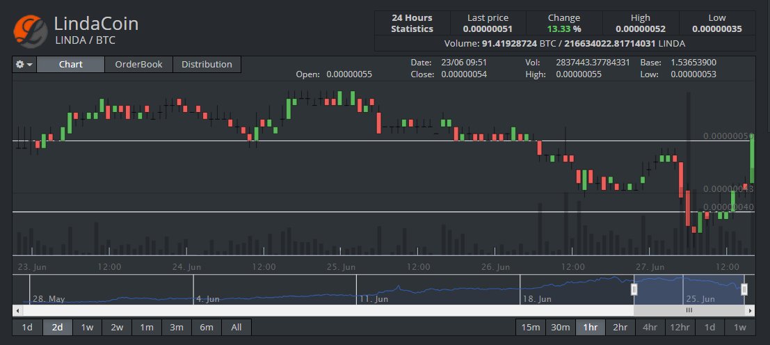The image size is (770, 345).
Task: Choose the 2w time range
Action: click(117, 328)
